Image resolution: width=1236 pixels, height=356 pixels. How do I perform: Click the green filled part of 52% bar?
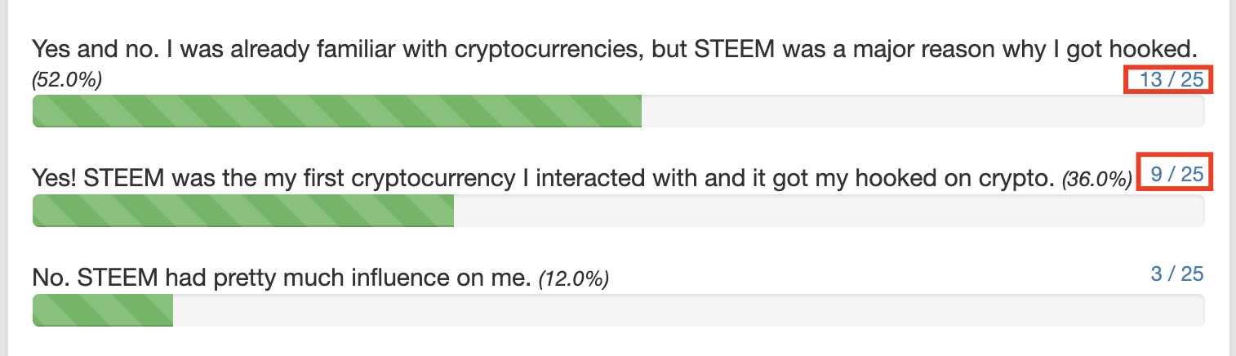coord(337,111)
